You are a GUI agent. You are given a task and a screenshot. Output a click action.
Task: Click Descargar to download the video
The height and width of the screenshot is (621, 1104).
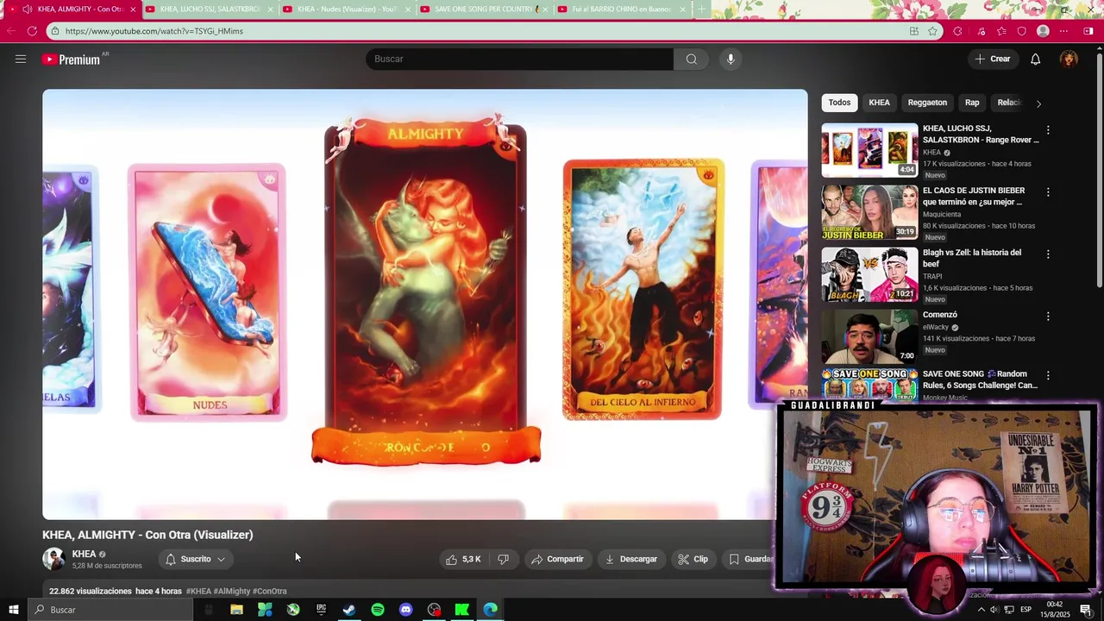(630, 559)
